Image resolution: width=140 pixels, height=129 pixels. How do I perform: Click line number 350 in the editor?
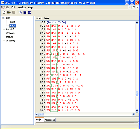tap(43, 68)
